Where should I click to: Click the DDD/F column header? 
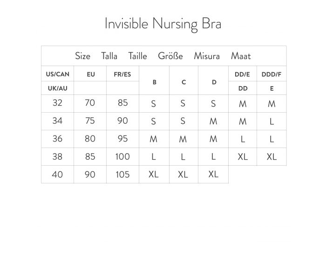(272, 74)
